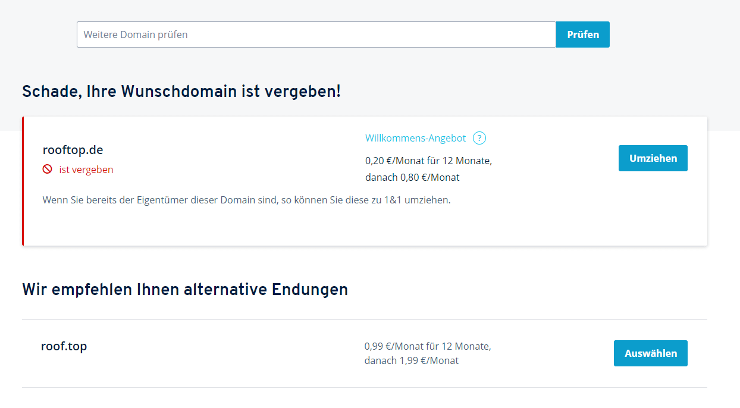Click the red forbidden icon beside 'ist vergeben'
740x408 pixels.
click(48, 170)
